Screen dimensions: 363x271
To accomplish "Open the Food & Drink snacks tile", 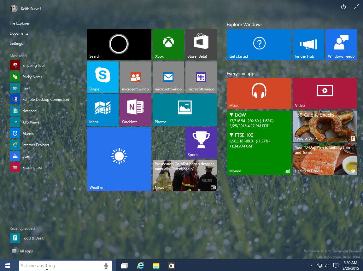I will click(325, 126).
